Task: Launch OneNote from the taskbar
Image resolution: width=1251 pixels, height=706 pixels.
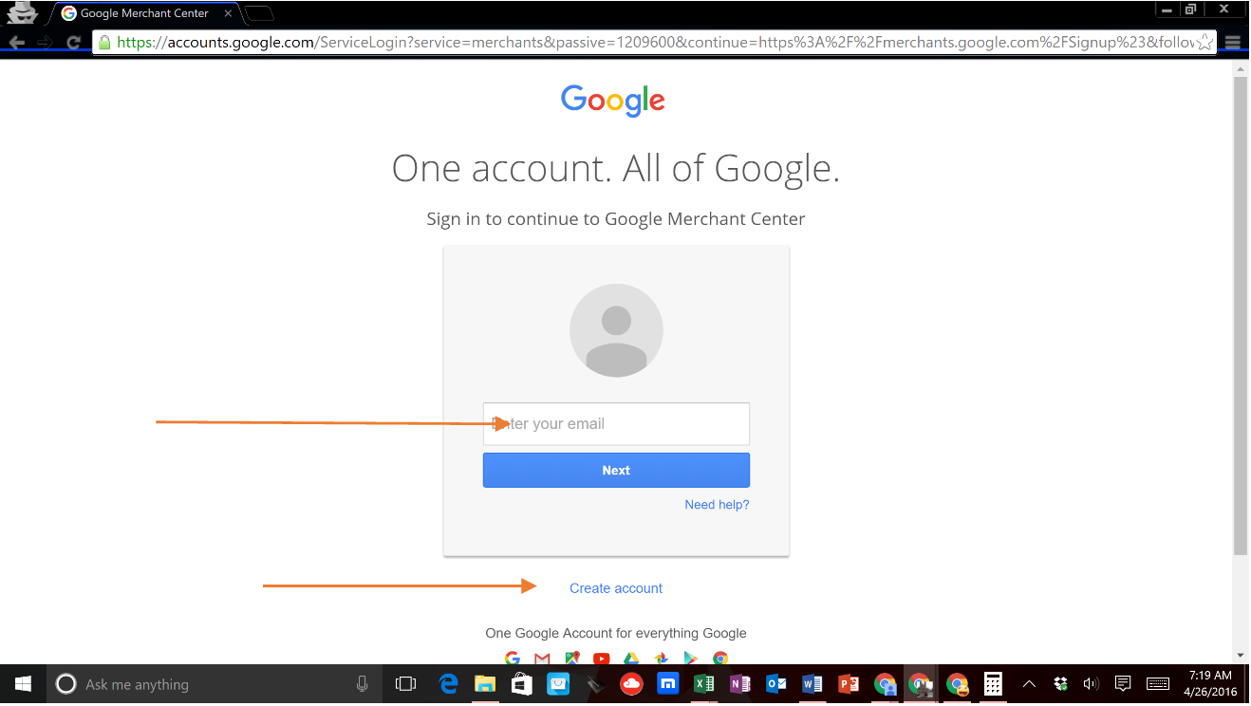Action: pyautogui.click(x=740, y=684)
